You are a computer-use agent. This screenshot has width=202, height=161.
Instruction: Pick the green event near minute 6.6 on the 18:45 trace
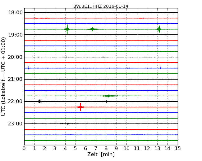tap(92, 29)
